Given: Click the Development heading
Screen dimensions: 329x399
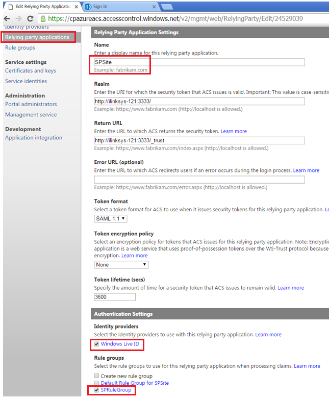Looking at the screenshot, I should [x=23, y=129].
